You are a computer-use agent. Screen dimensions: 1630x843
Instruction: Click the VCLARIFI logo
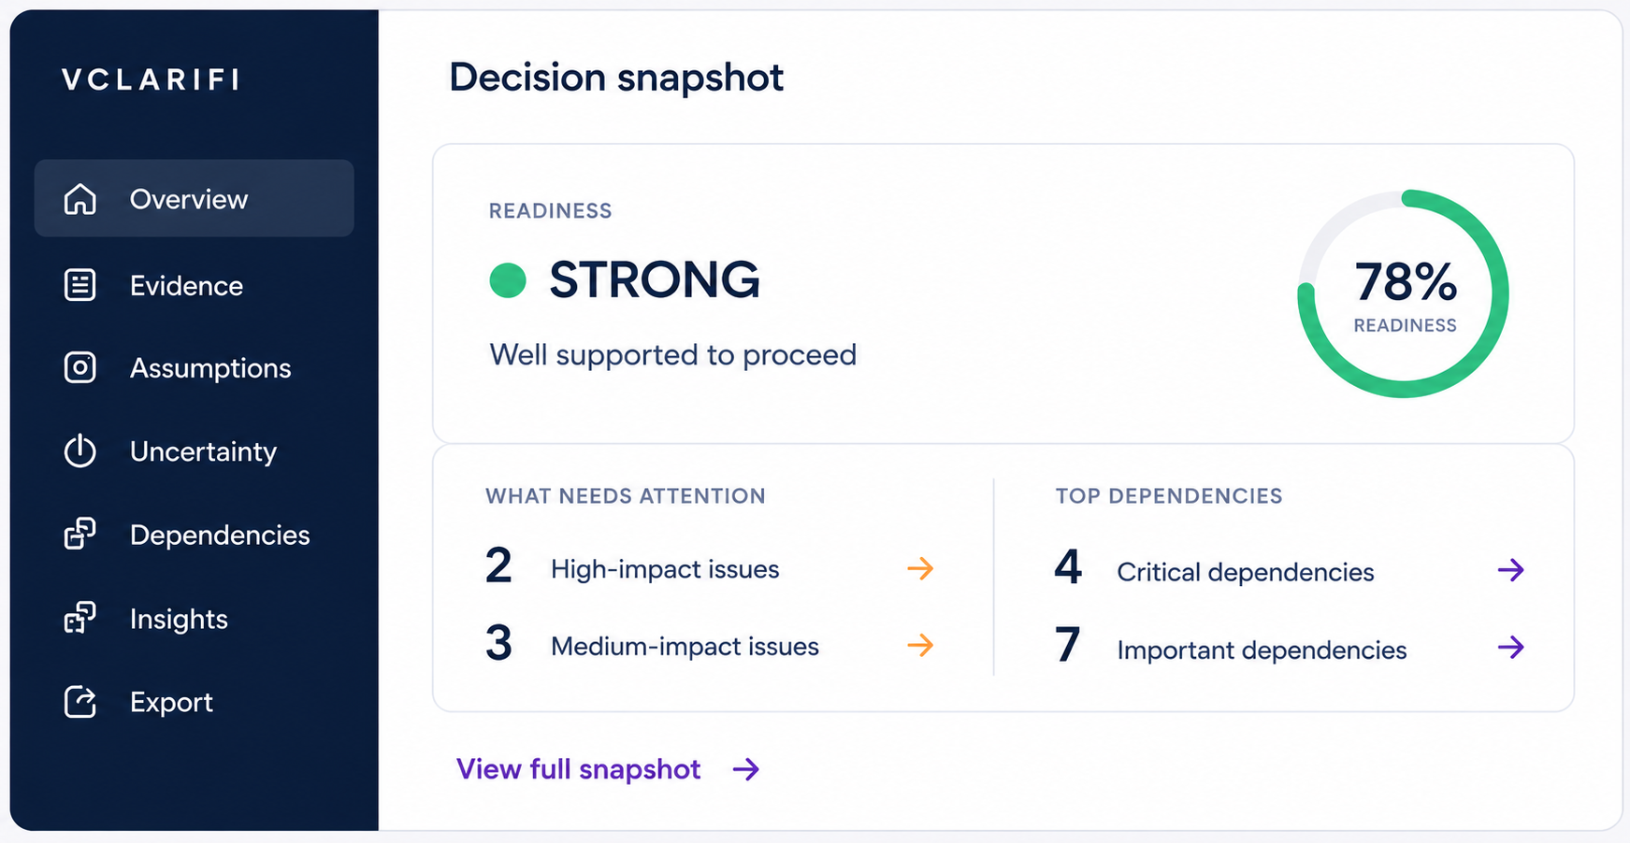pos(151,79)
